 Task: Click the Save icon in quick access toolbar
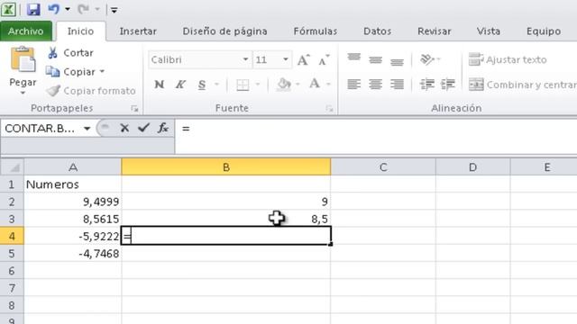[x=33, y=10]
